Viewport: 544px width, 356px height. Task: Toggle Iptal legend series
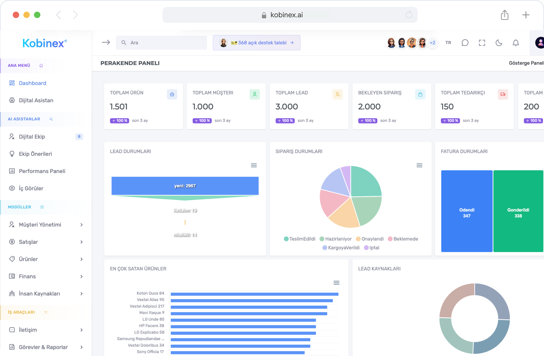coord(372,248)
